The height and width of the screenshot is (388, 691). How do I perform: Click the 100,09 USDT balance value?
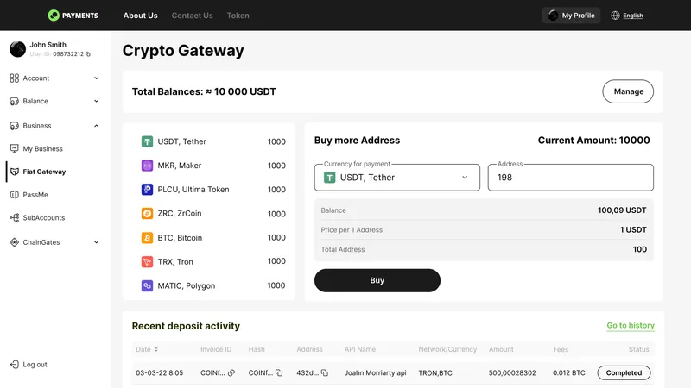[622, 210]
